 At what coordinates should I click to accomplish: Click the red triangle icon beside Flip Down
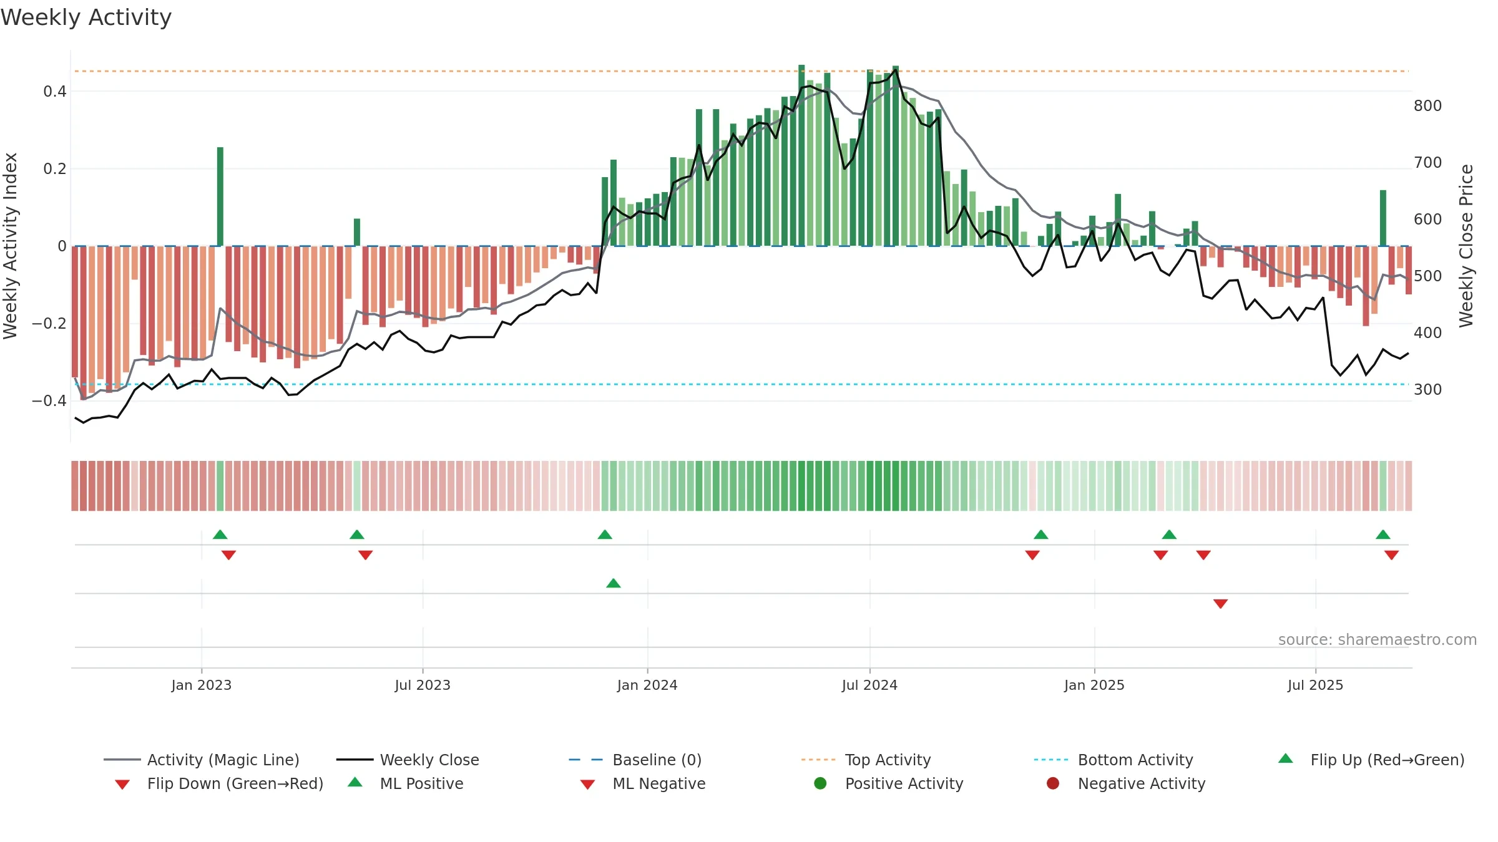tap(122, 785)
